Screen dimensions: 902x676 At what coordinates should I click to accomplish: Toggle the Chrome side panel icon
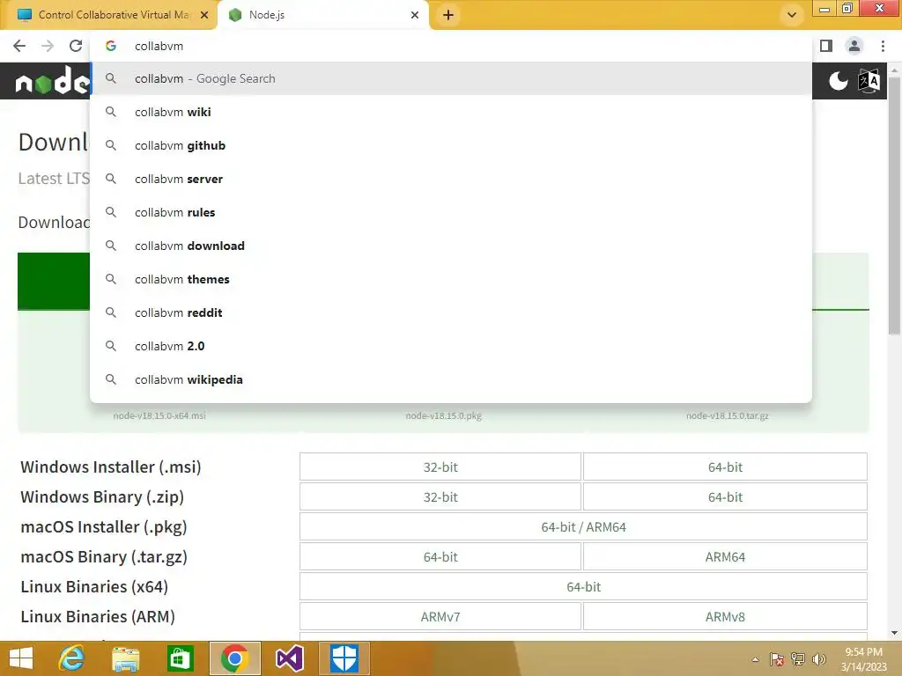pyautogui.click(x=826, y=46)
